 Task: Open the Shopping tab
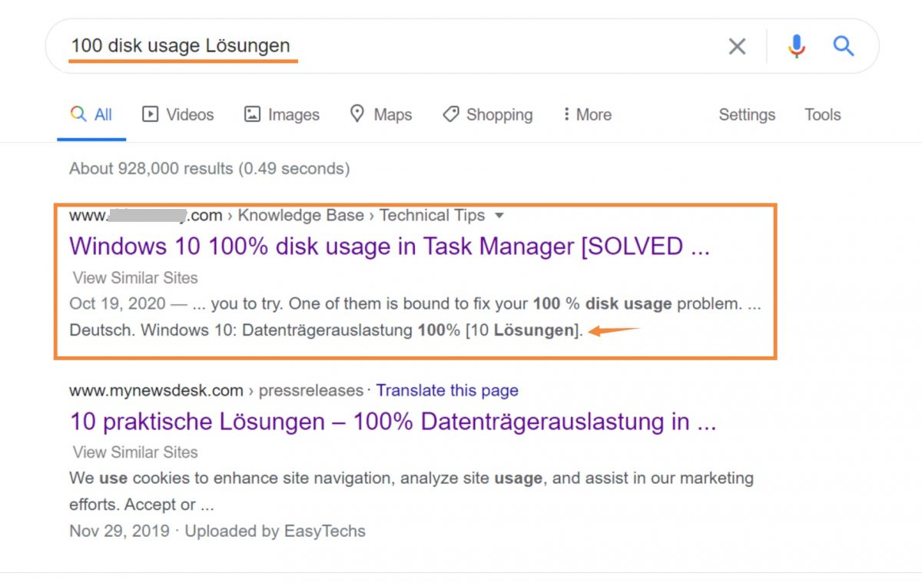pos(488,115)
